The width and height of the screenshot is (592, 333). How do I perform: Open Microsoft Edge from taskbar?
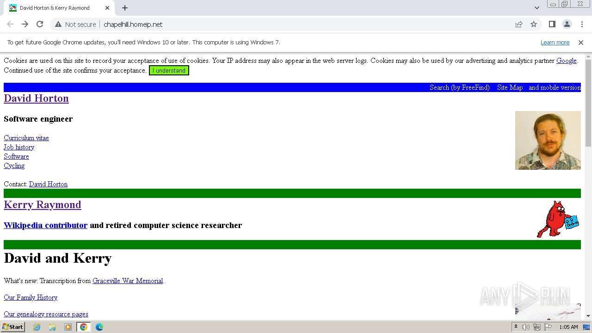[99, 327]
